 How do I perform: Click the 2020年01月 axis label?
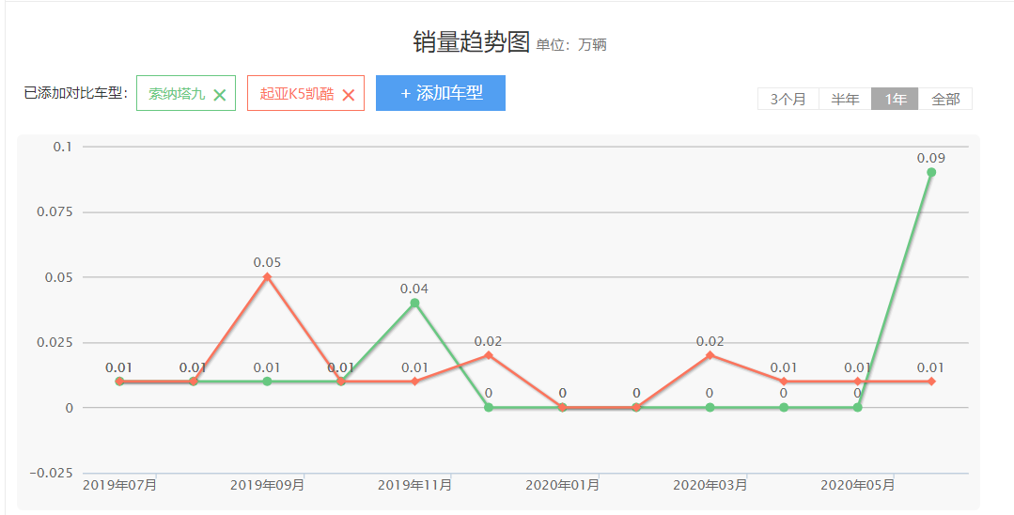coord(563,485)
